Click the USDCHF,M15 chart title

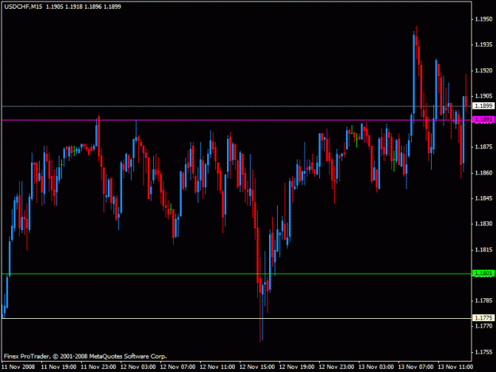[x=23, y=6]
